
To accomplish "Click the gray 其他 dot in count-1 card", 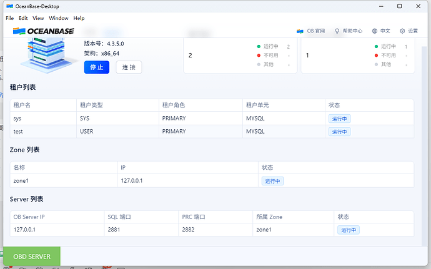I will coord(376,64).
